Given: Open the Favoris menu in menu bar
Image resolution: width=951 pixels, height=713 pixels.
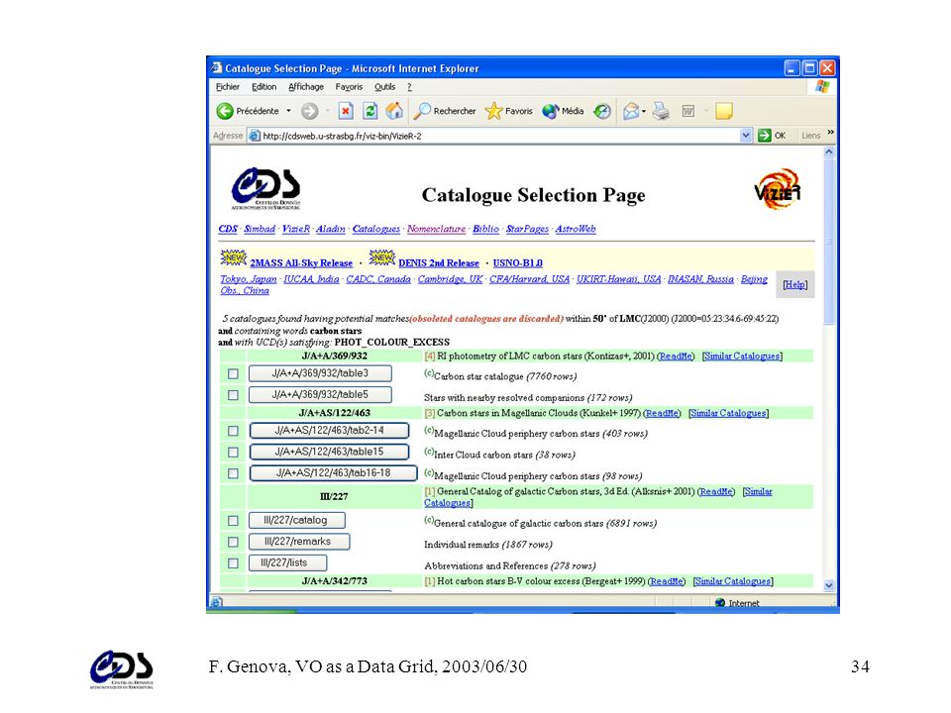Looking at the screenshot, I should [x=349, y=87].
